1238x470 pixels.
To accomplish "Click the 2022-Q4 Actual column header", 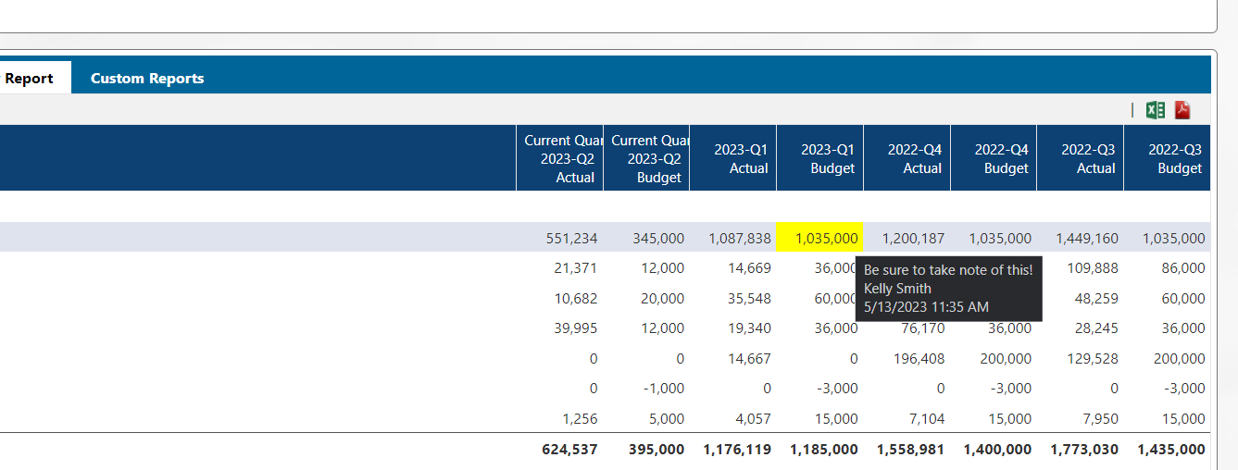I will point(907,158).
